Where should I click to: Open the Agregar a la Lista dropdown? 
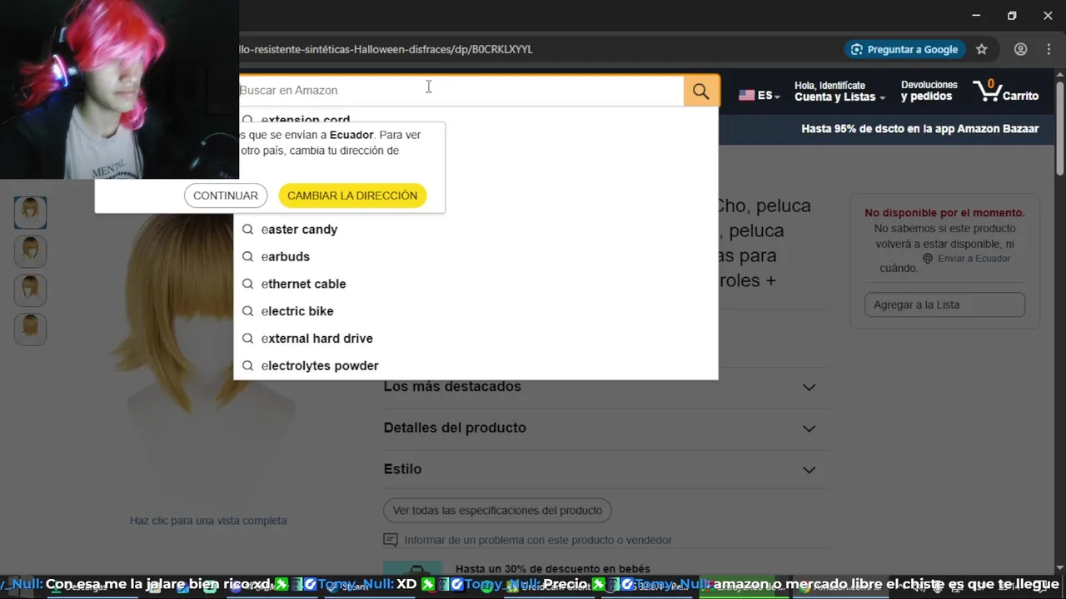click(944, 304)
